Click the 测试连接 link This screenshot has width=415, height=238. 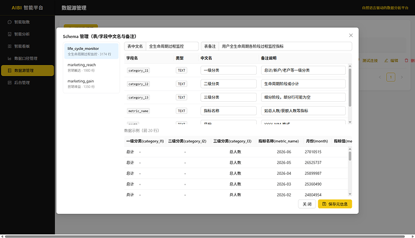click(x=370, y=61)
